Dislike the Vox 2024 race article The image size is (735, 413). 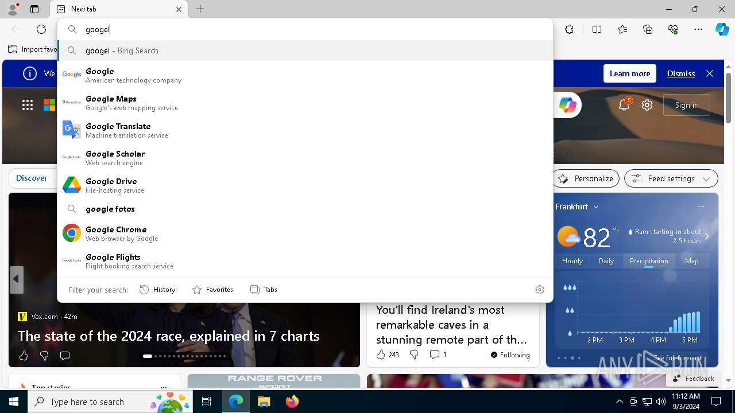coord(44,356)
